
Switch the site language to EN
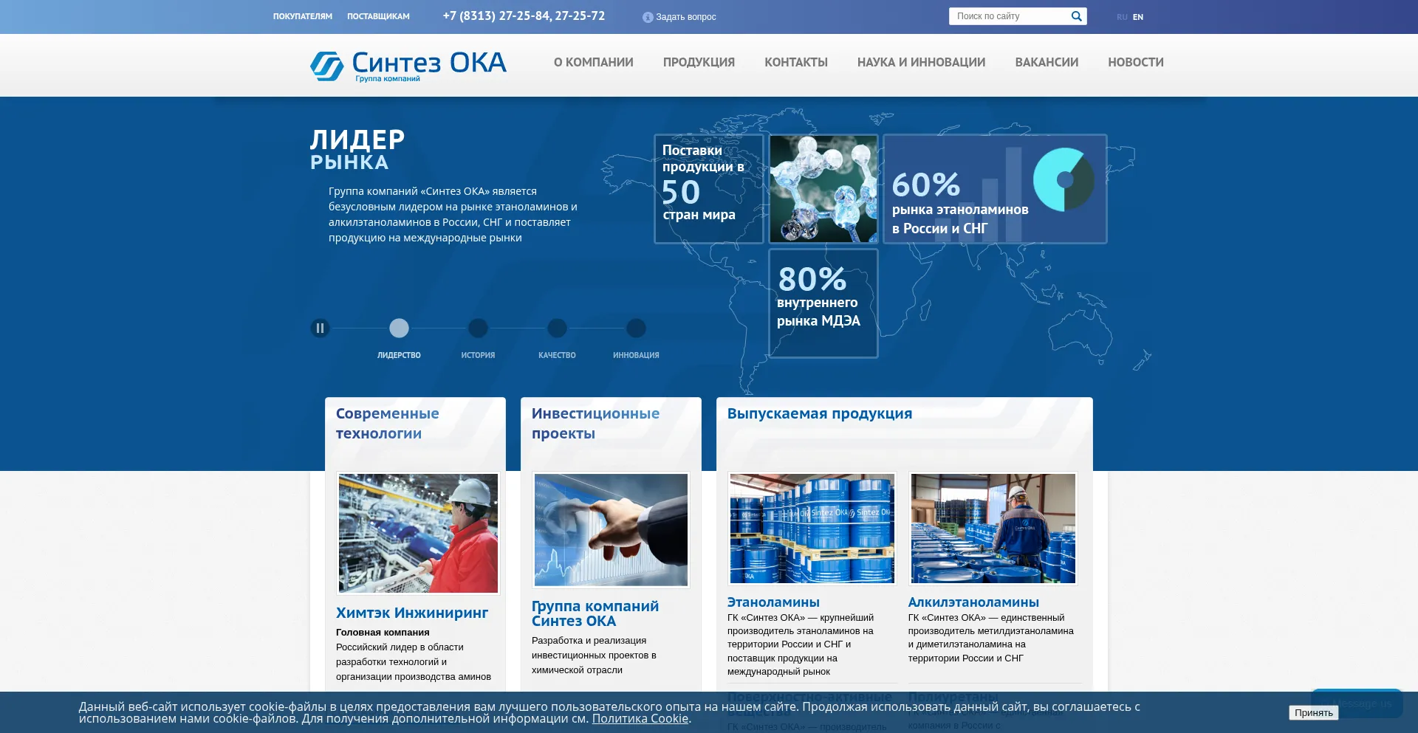point(1138,16)
